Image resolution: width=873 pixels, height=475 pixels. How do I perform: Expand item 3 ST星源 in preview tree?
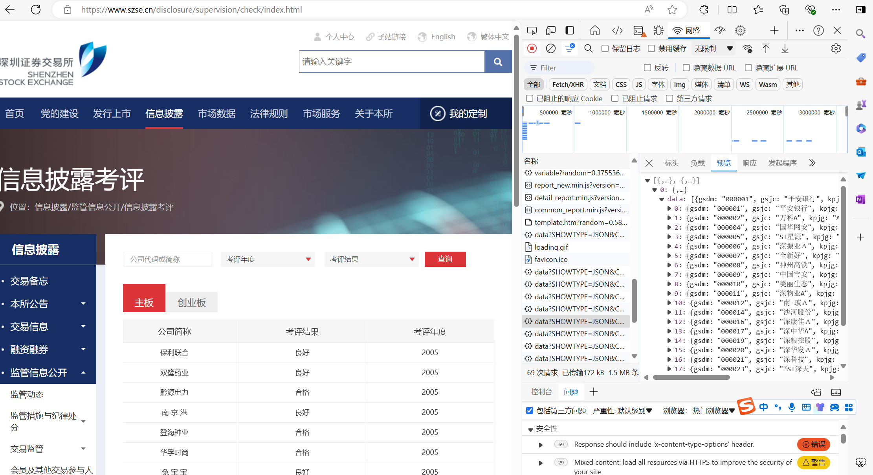[x=669, y=237]
